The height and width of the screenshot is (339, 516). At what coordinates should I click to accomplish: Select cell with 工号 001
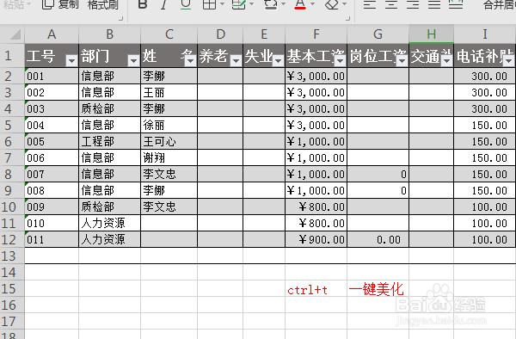point(52,76)
